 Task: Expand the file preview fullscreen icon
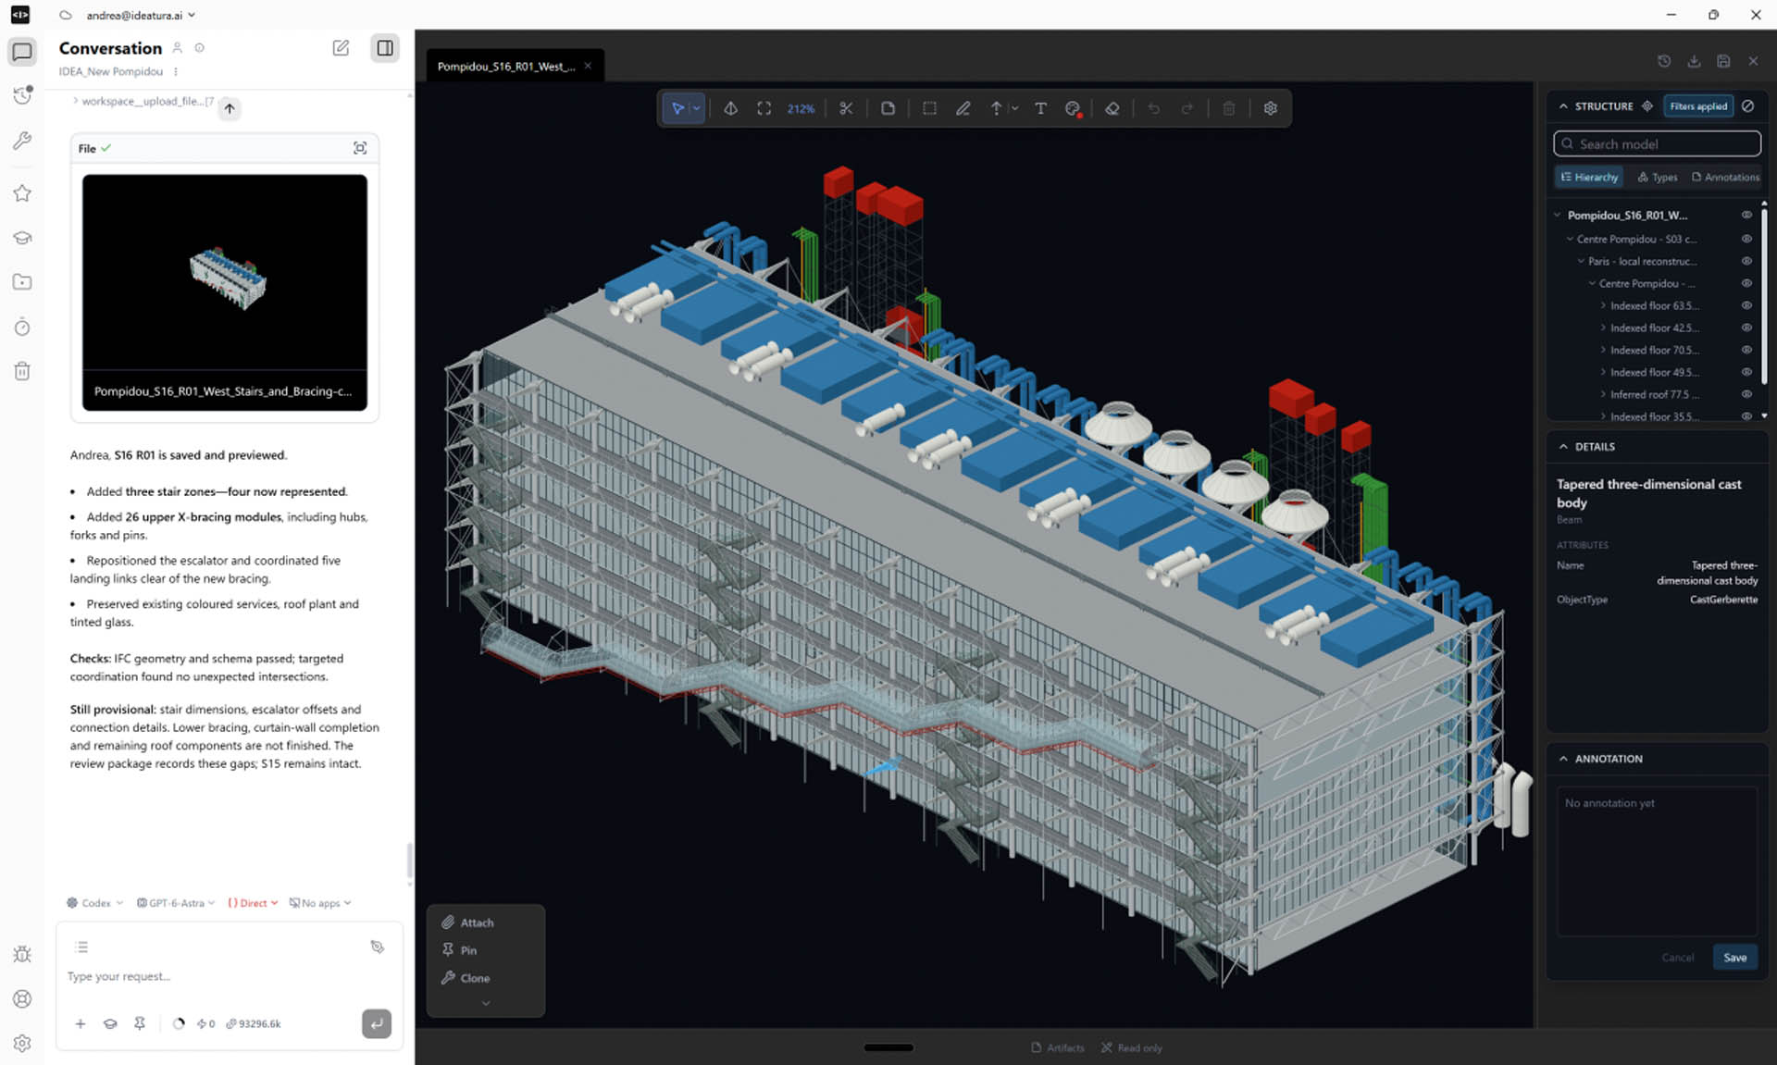(360, 148)
